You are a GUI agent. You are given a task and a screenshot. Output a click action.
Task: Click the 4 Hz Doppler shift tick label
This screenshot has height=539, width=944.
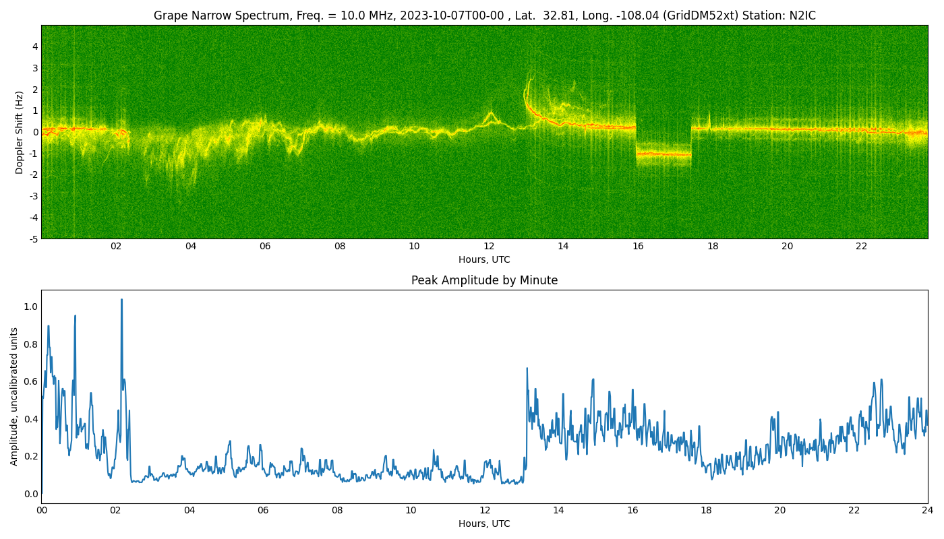pos(35,46)
